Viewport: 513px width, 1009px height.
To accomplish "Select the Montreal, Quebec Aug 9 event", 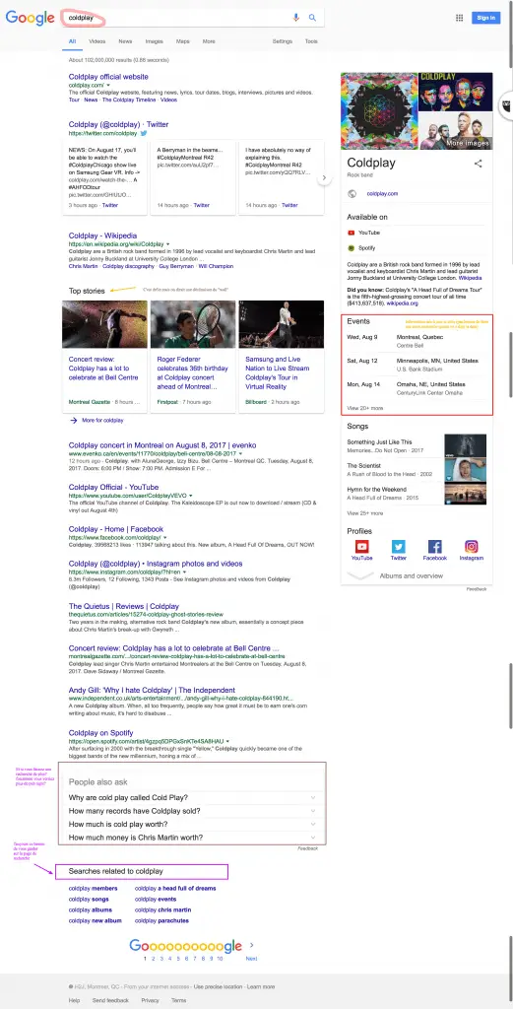I will tap(417, 340).
